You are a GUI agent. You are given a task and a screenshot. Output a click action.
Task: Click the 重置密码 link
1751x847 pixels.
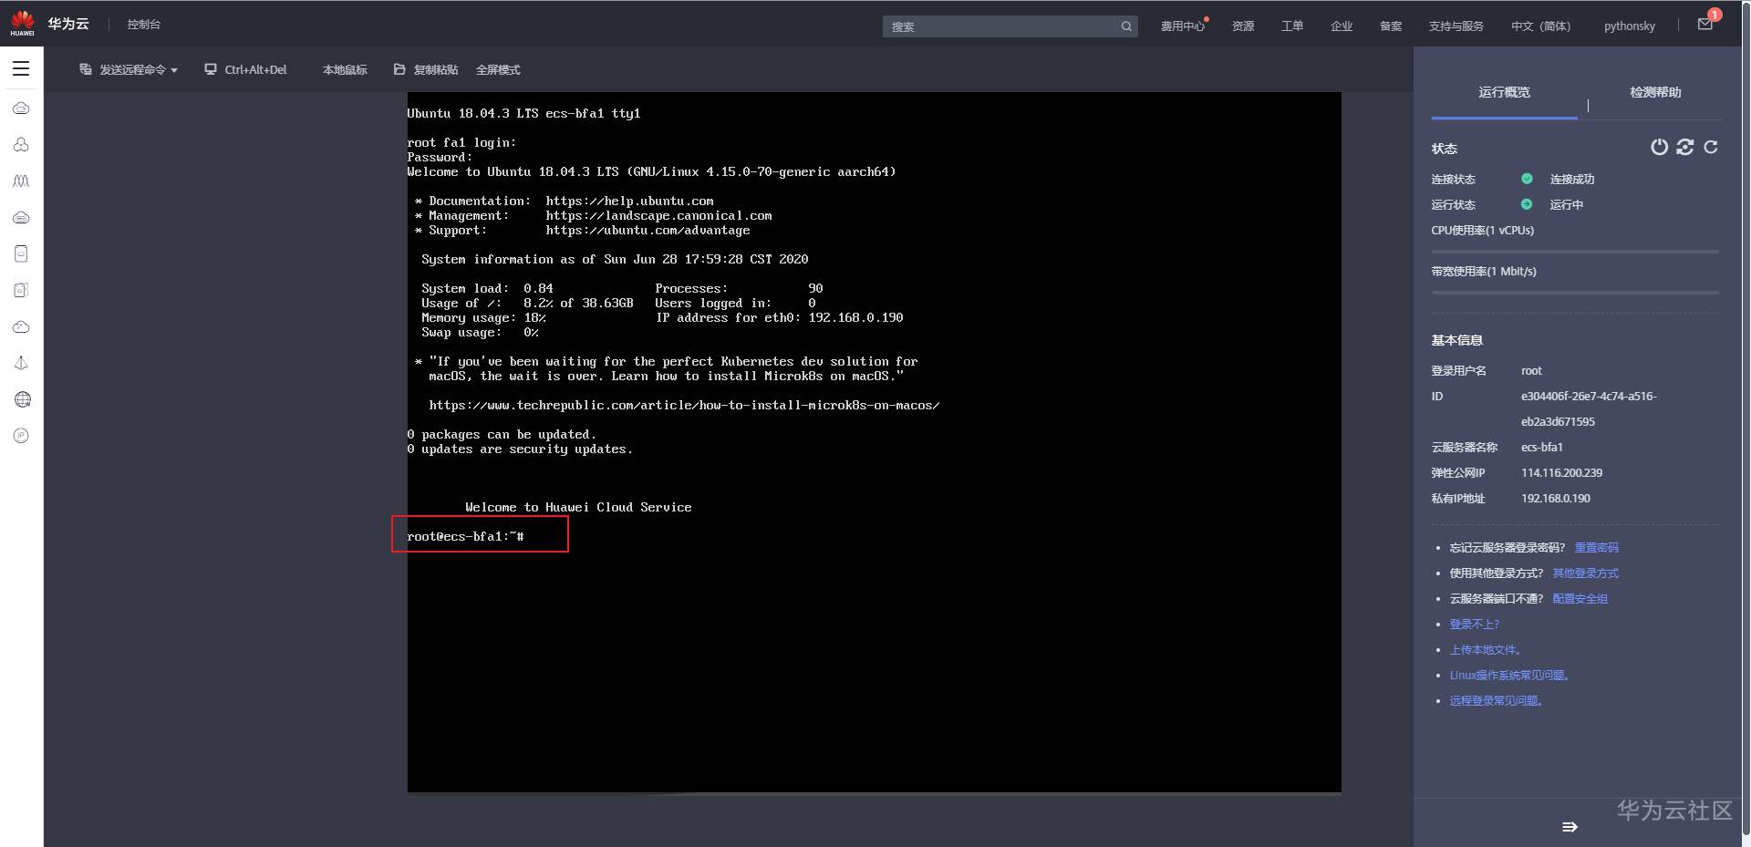[x=1596, y=548]
